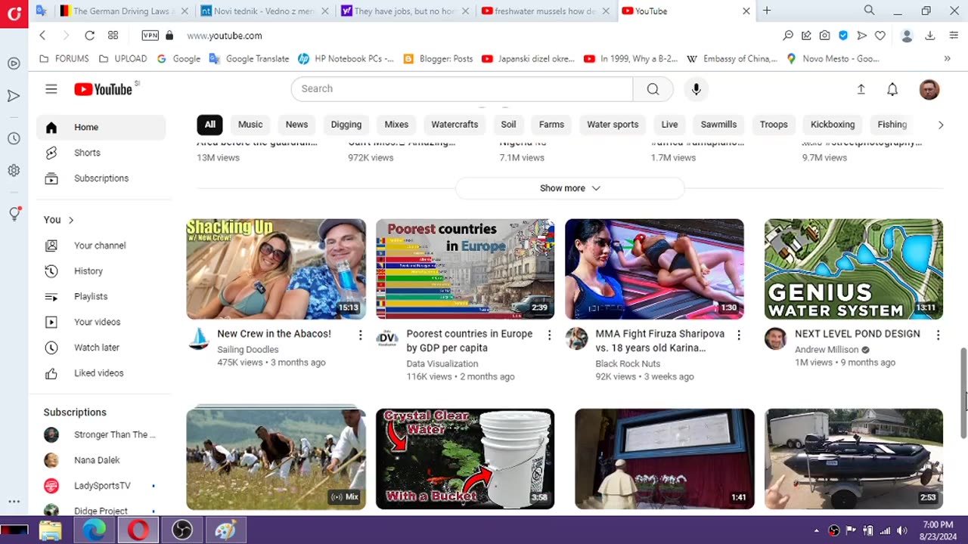Reload the page
968x544 pixels.
pos(89,36)
